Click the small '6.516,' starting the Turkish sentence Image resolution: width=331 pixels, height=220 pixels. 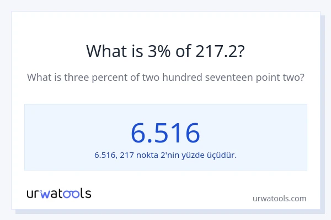[x=105, y=155]
